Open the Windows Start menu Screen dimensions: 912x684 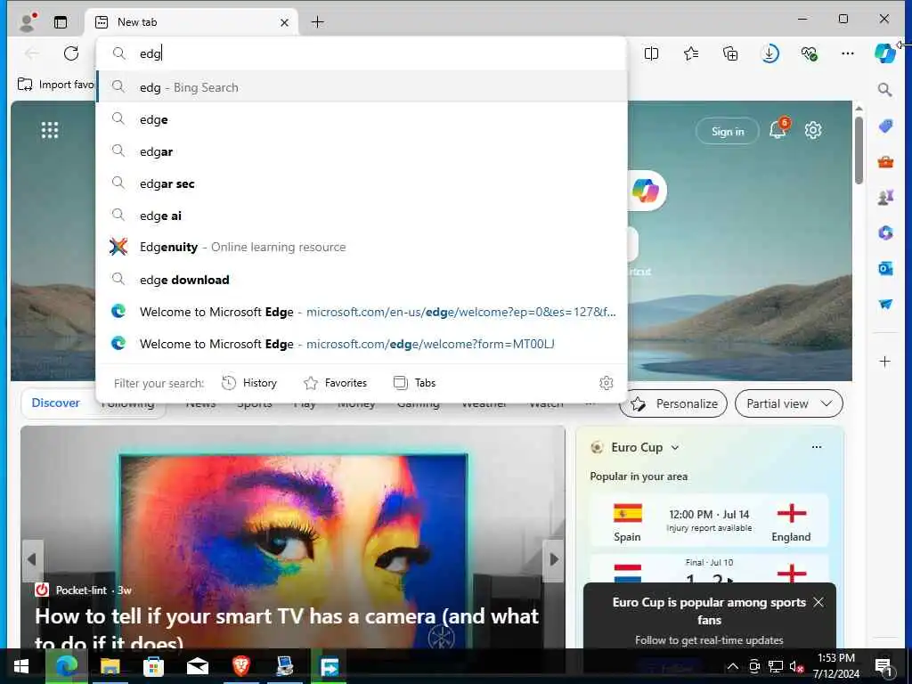(21, 666)
